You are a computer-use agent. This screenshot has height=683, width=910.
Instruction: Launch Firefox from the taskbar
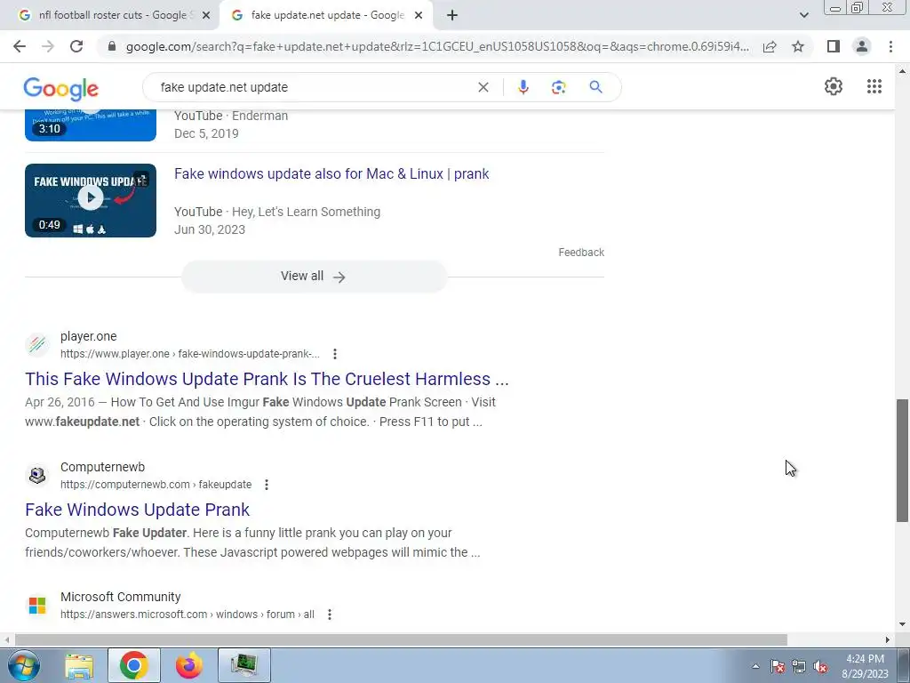(189, 665)
